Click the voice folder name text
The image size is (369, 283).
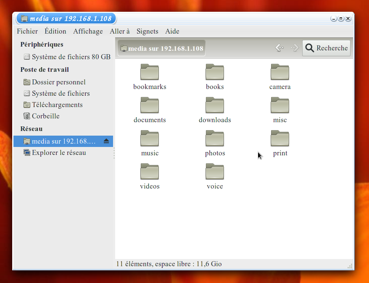(215, 186)
